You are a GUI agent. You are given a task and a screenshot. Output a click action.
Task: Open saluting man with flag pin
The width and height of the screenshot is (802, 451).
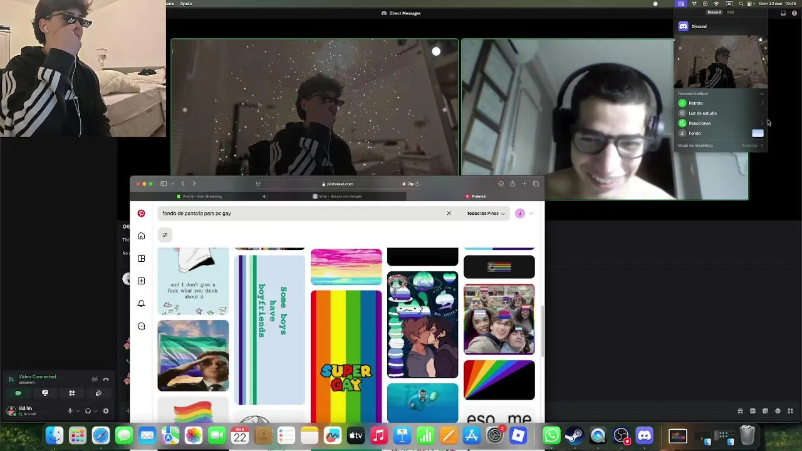click(193, 356)
